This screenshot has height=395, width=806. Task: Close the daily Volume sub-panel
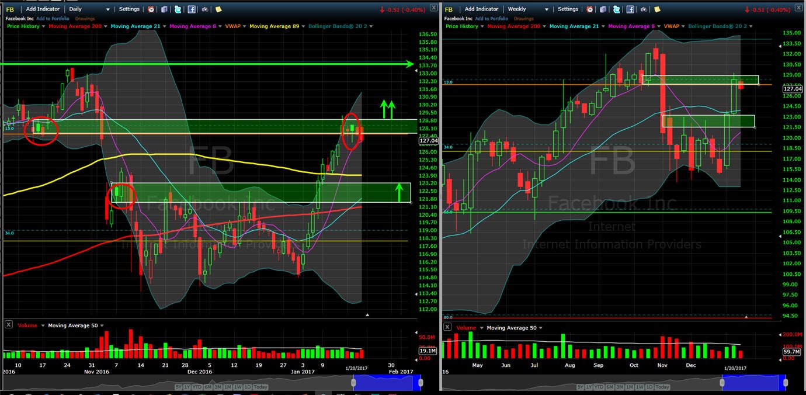coord(8,325)
